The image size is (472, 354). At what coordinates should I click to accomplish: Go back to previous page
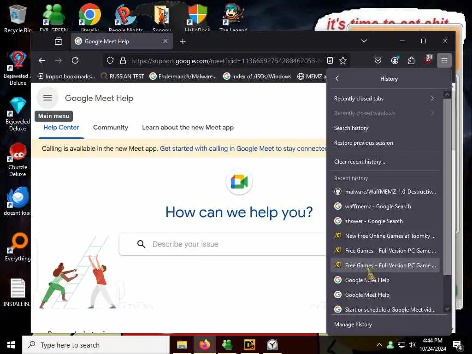click(x=42, y=60)
